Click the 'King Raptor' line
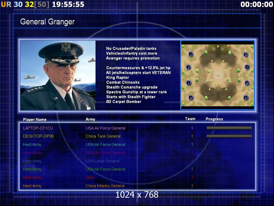Image resolution: width=274 pixels, height=206 pixels. coord(117,78)
